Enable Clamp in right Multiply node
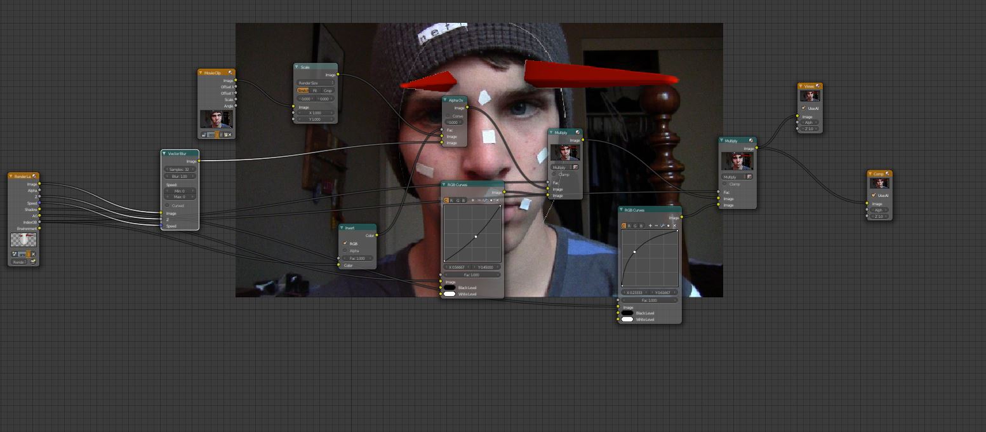986x432 pixels. coord(724,184)
